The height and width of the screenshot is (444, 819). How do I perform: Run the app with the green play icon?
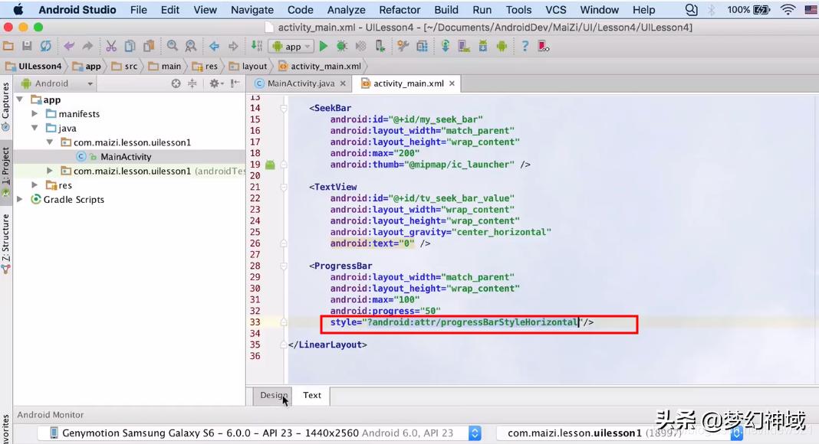point(324,47)
